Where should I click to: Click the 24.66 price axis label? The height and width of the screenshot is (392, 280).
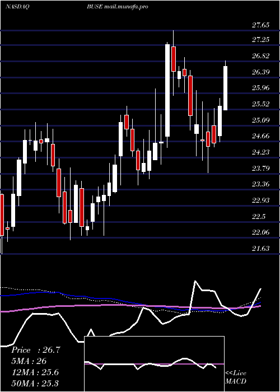(260, 136)
